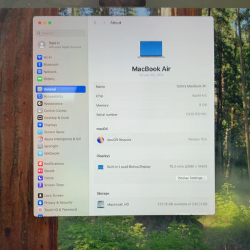Screen dimensions: 250x250
Task: Click the Search field in sidebar
Action: click(x=61, y=33)
